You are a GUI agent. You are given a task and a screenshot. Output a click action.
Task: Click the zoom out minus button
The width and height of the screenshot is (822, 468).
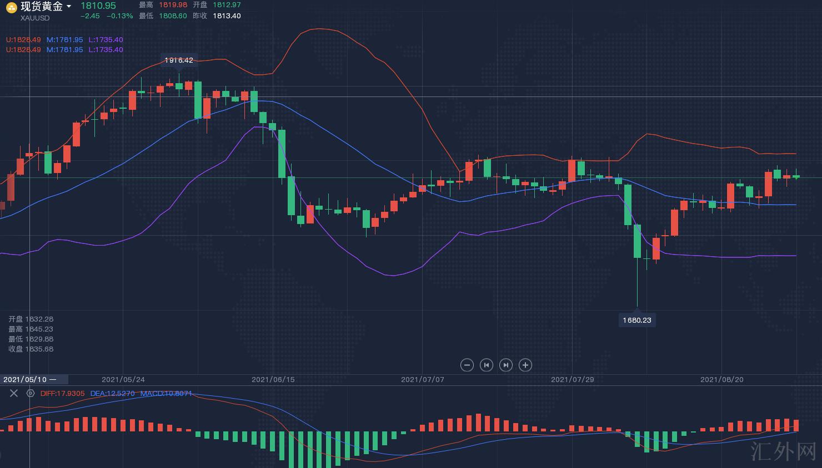tap(467, 365)
